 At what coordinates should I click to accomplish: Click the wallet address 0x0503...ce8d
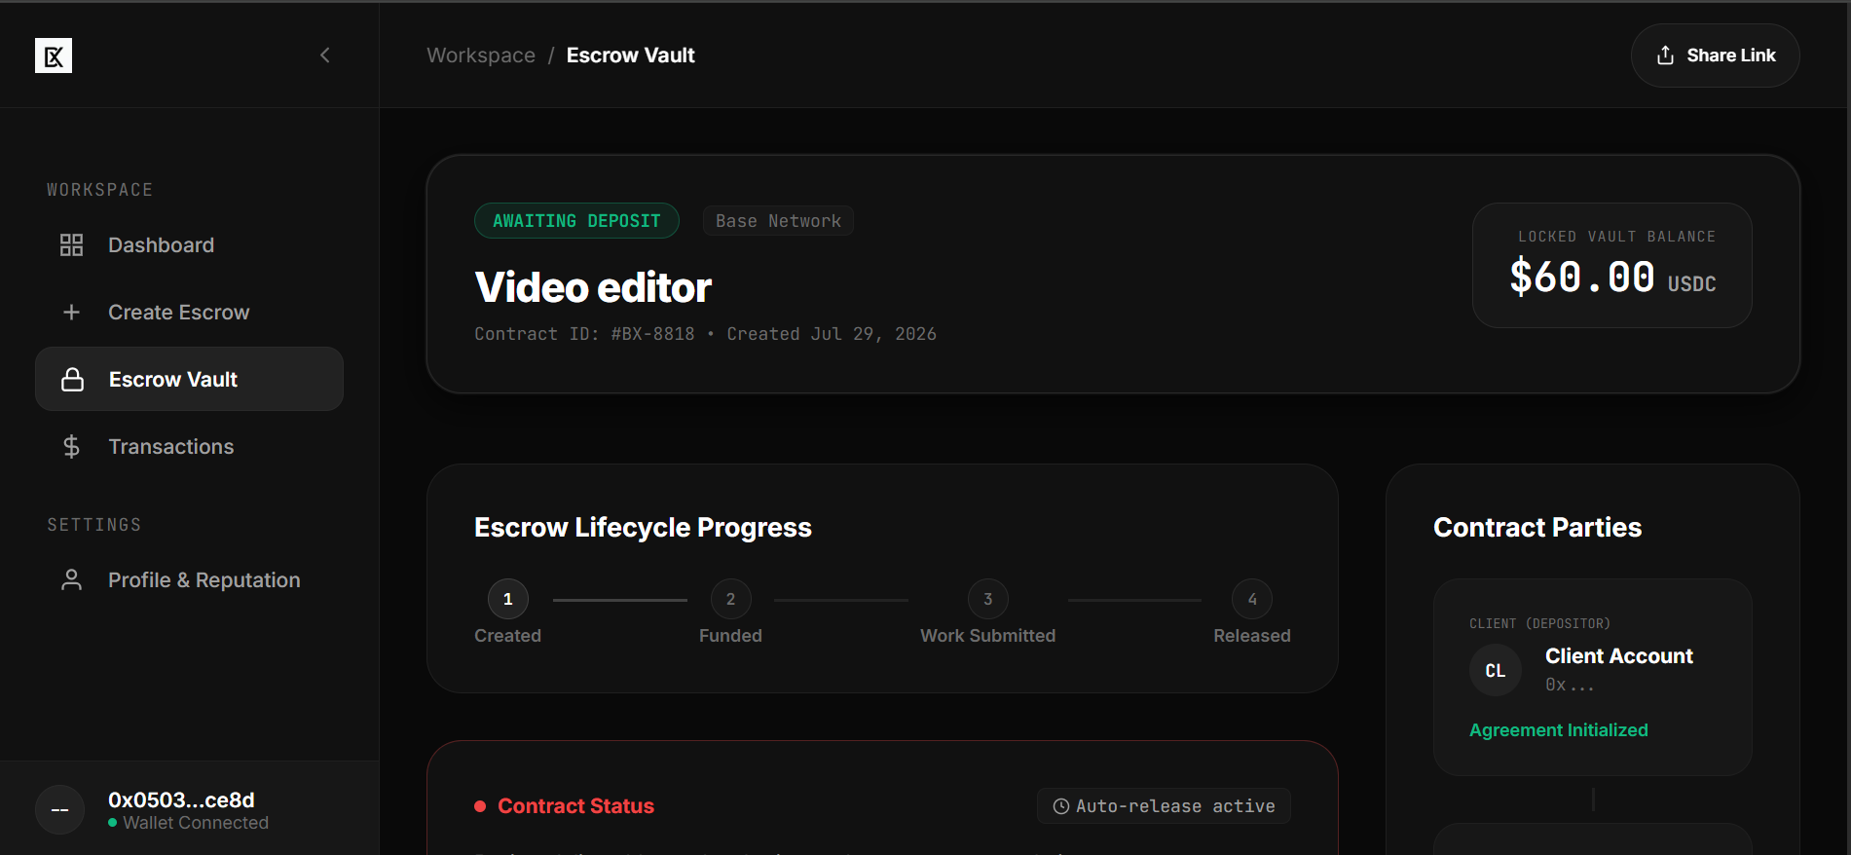coord(181,799)
